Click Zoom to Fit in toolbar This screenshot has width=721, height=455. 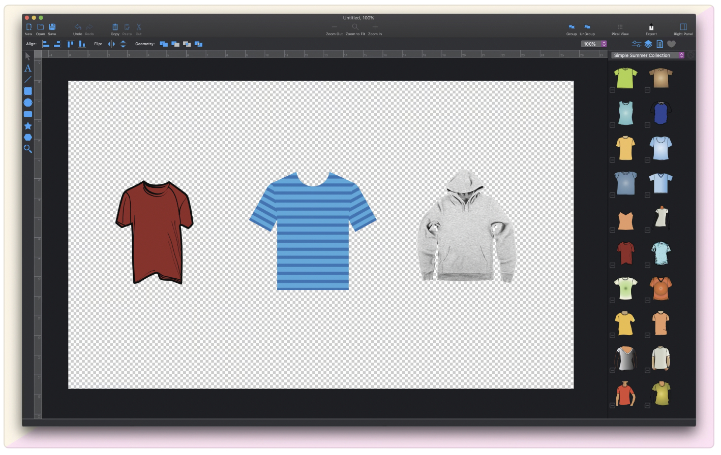[355, 28]
